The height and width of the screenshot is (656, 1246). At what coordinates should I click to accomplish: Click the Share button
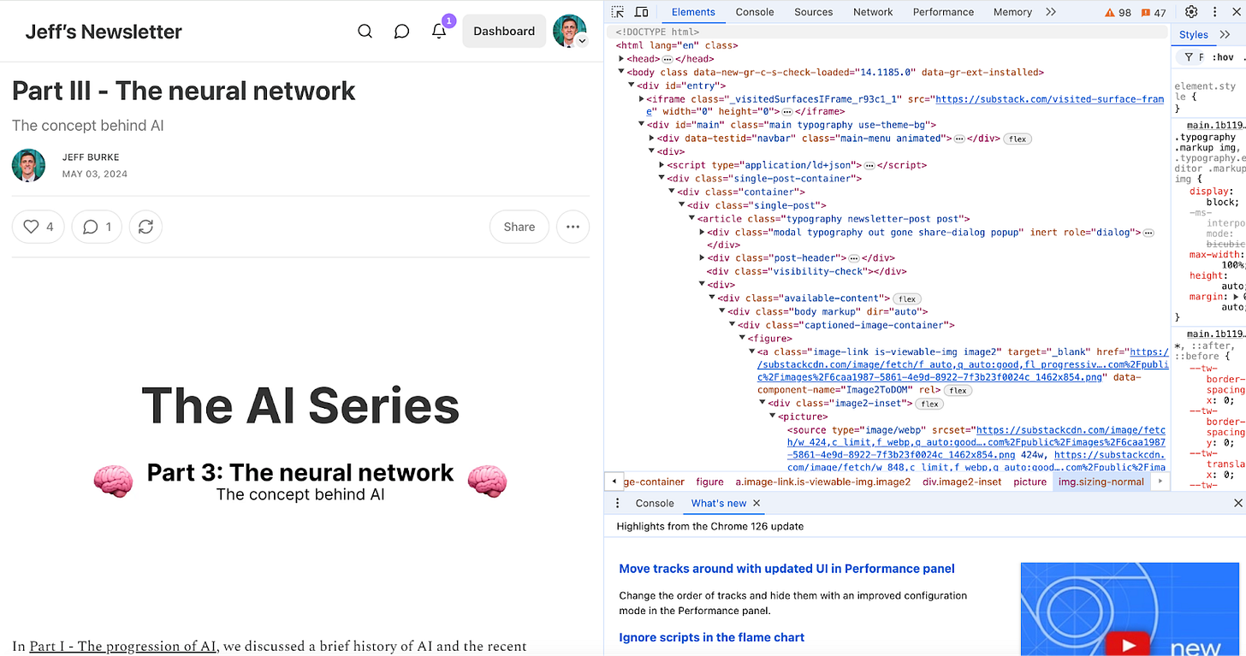519,227
